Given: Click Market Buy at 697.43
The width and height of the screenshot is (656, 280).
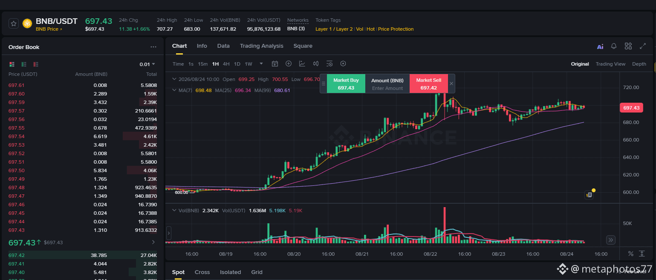Looking at the screenshot, I should (x=346, y=84).
